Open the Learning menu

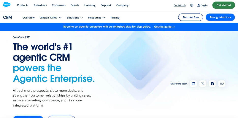click(90, 5)
